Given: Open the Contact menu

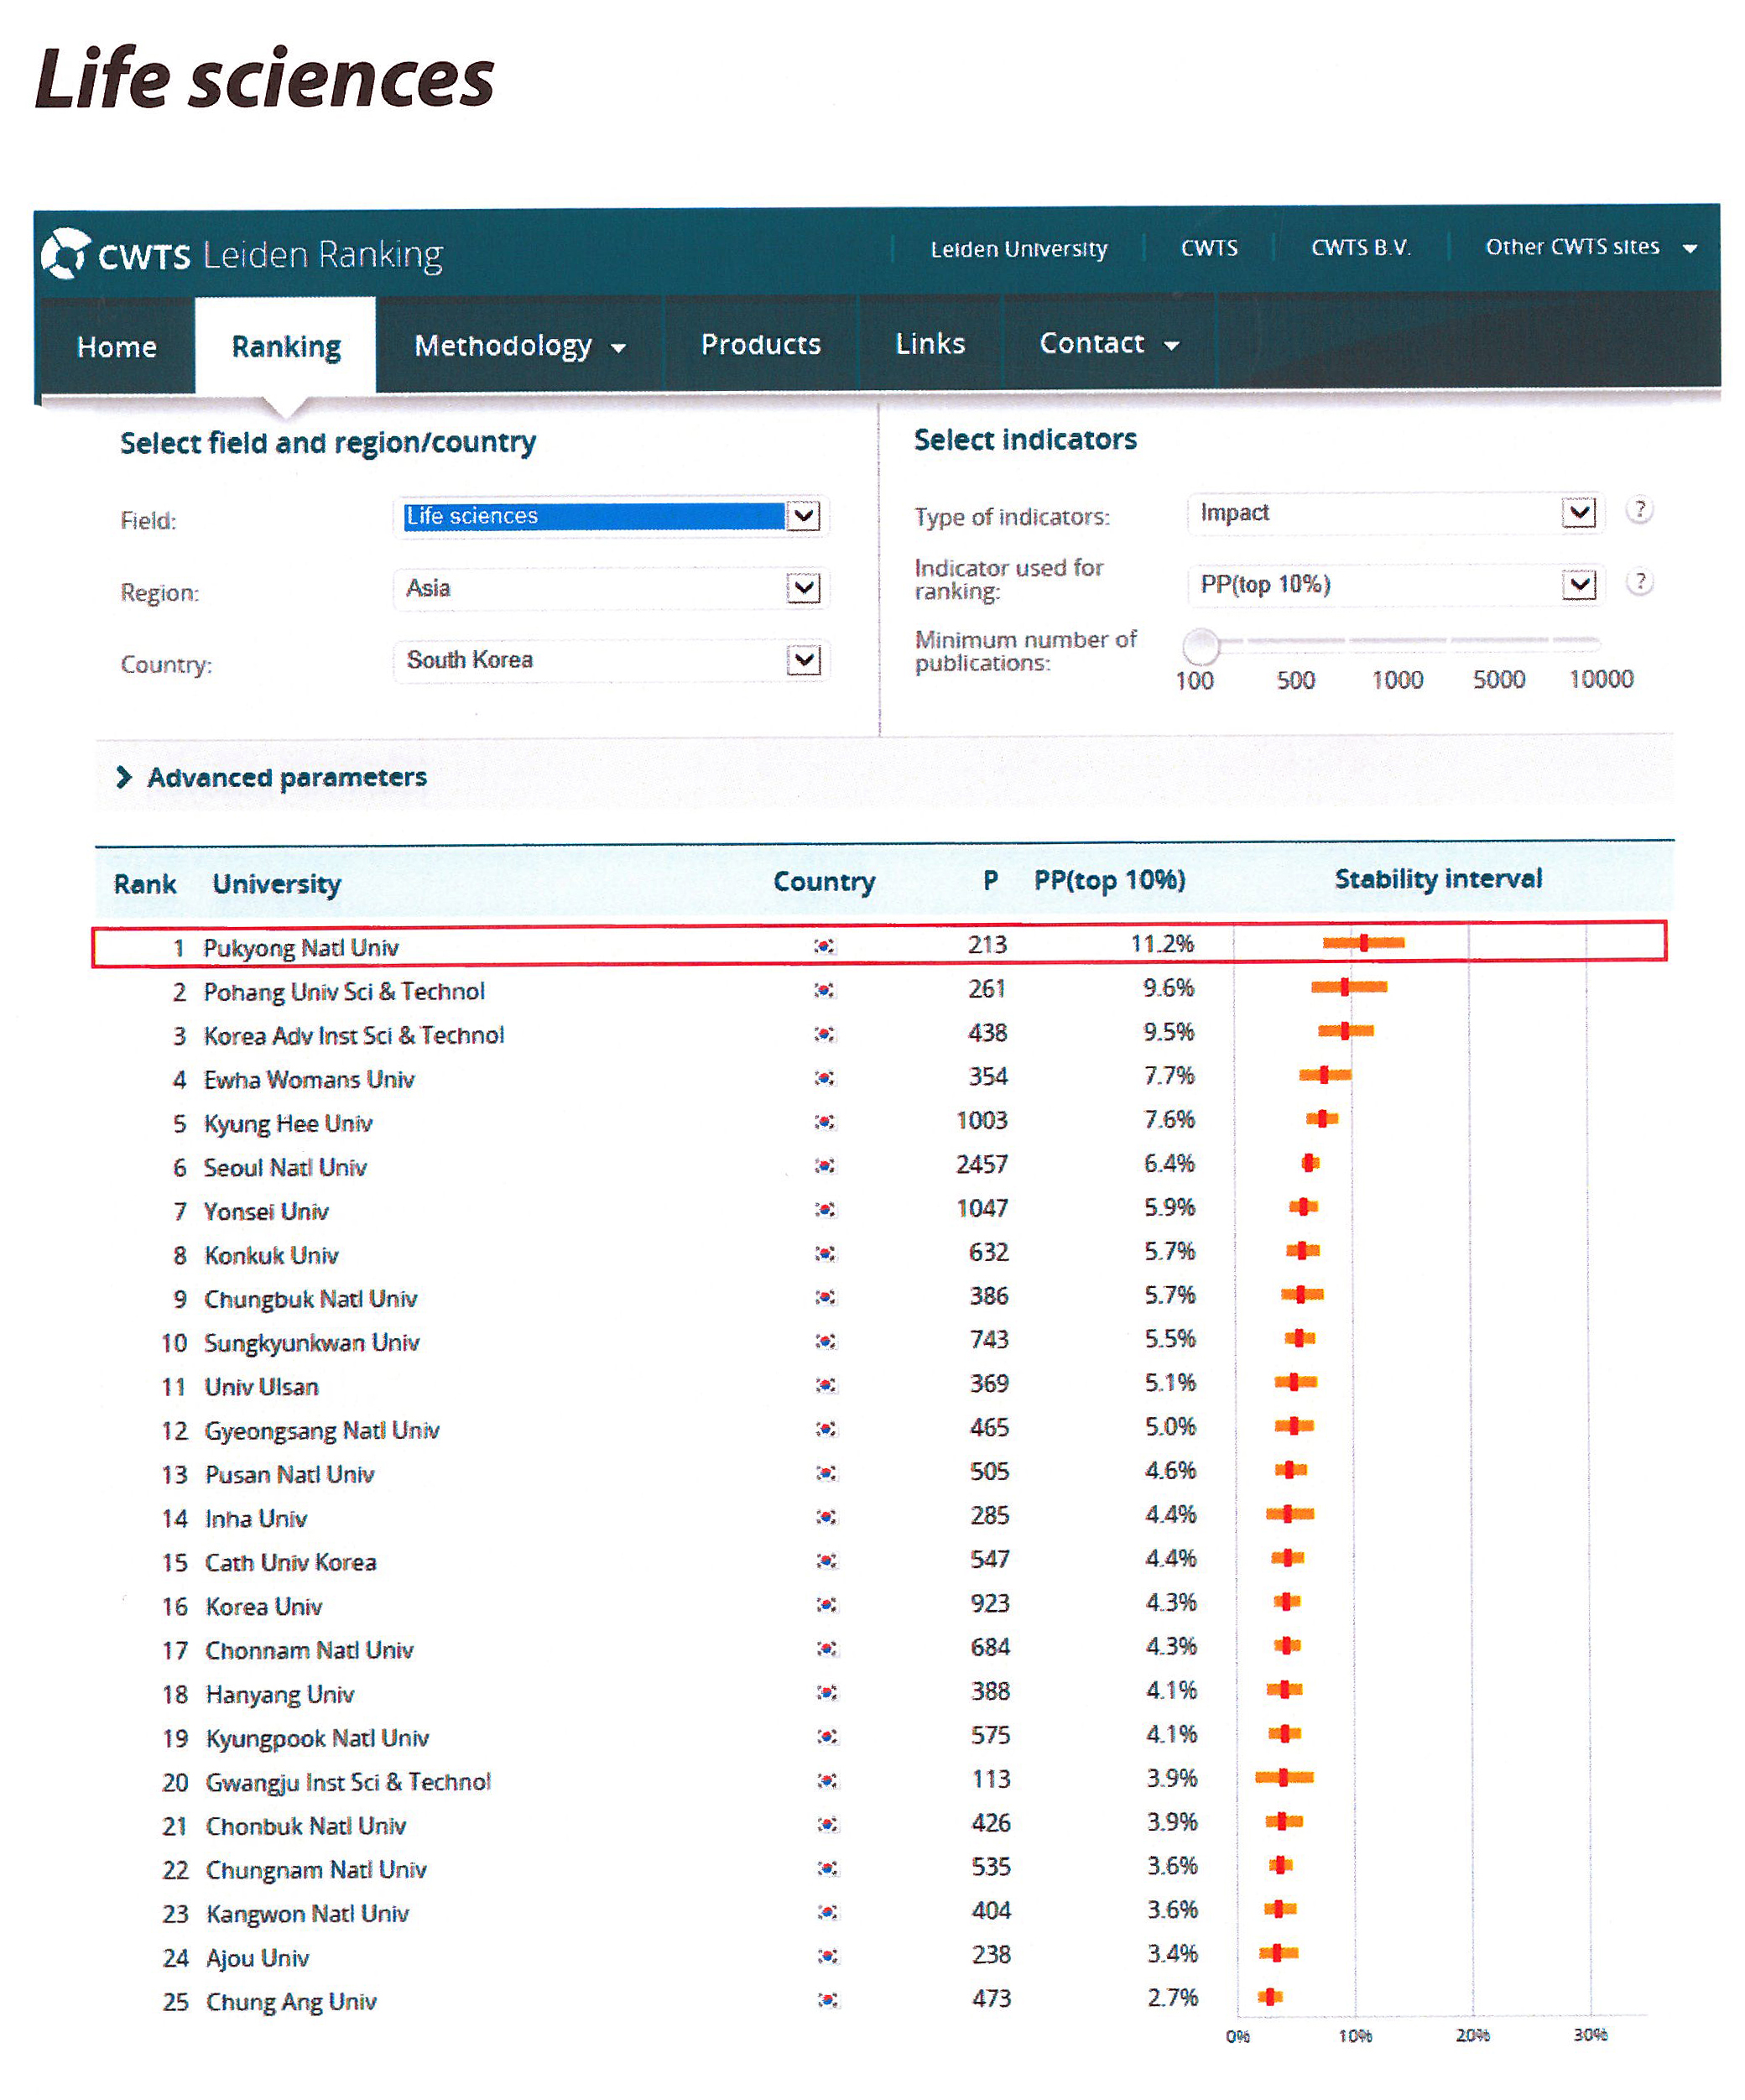Looking at the screenshot, I should 1109,344.
